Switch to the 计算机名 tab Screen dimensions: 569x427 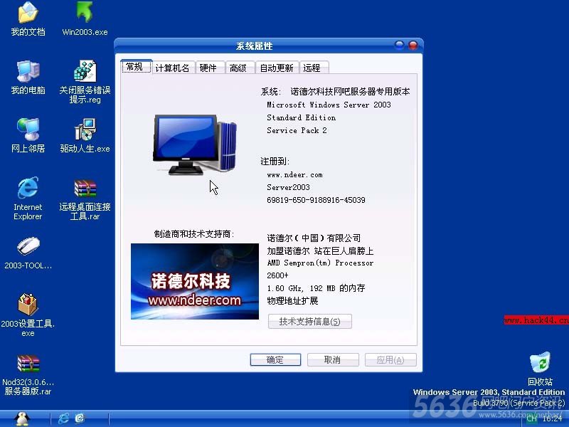pyautogui.click(x=172, y=68)
